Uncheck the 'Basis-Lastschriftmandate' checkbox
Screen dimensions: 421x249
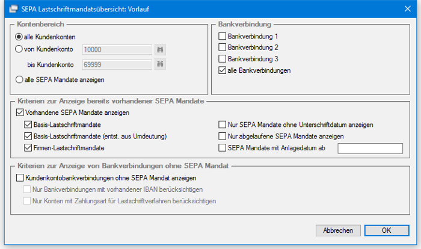(x=28, y=124)
